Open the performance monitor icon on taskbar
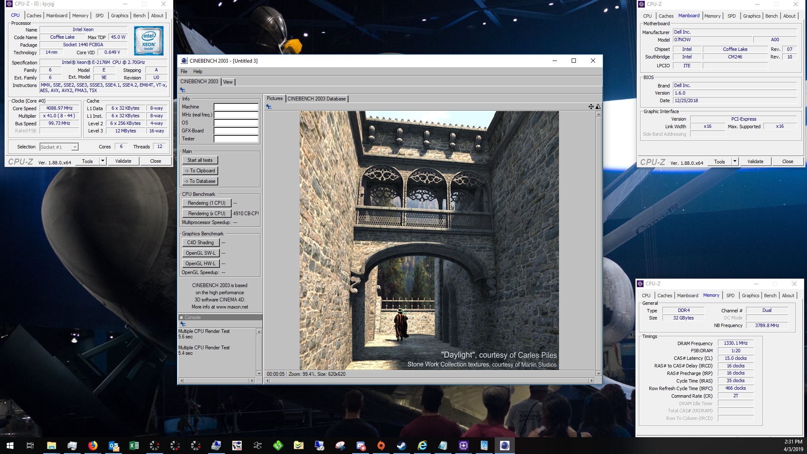 72,446
